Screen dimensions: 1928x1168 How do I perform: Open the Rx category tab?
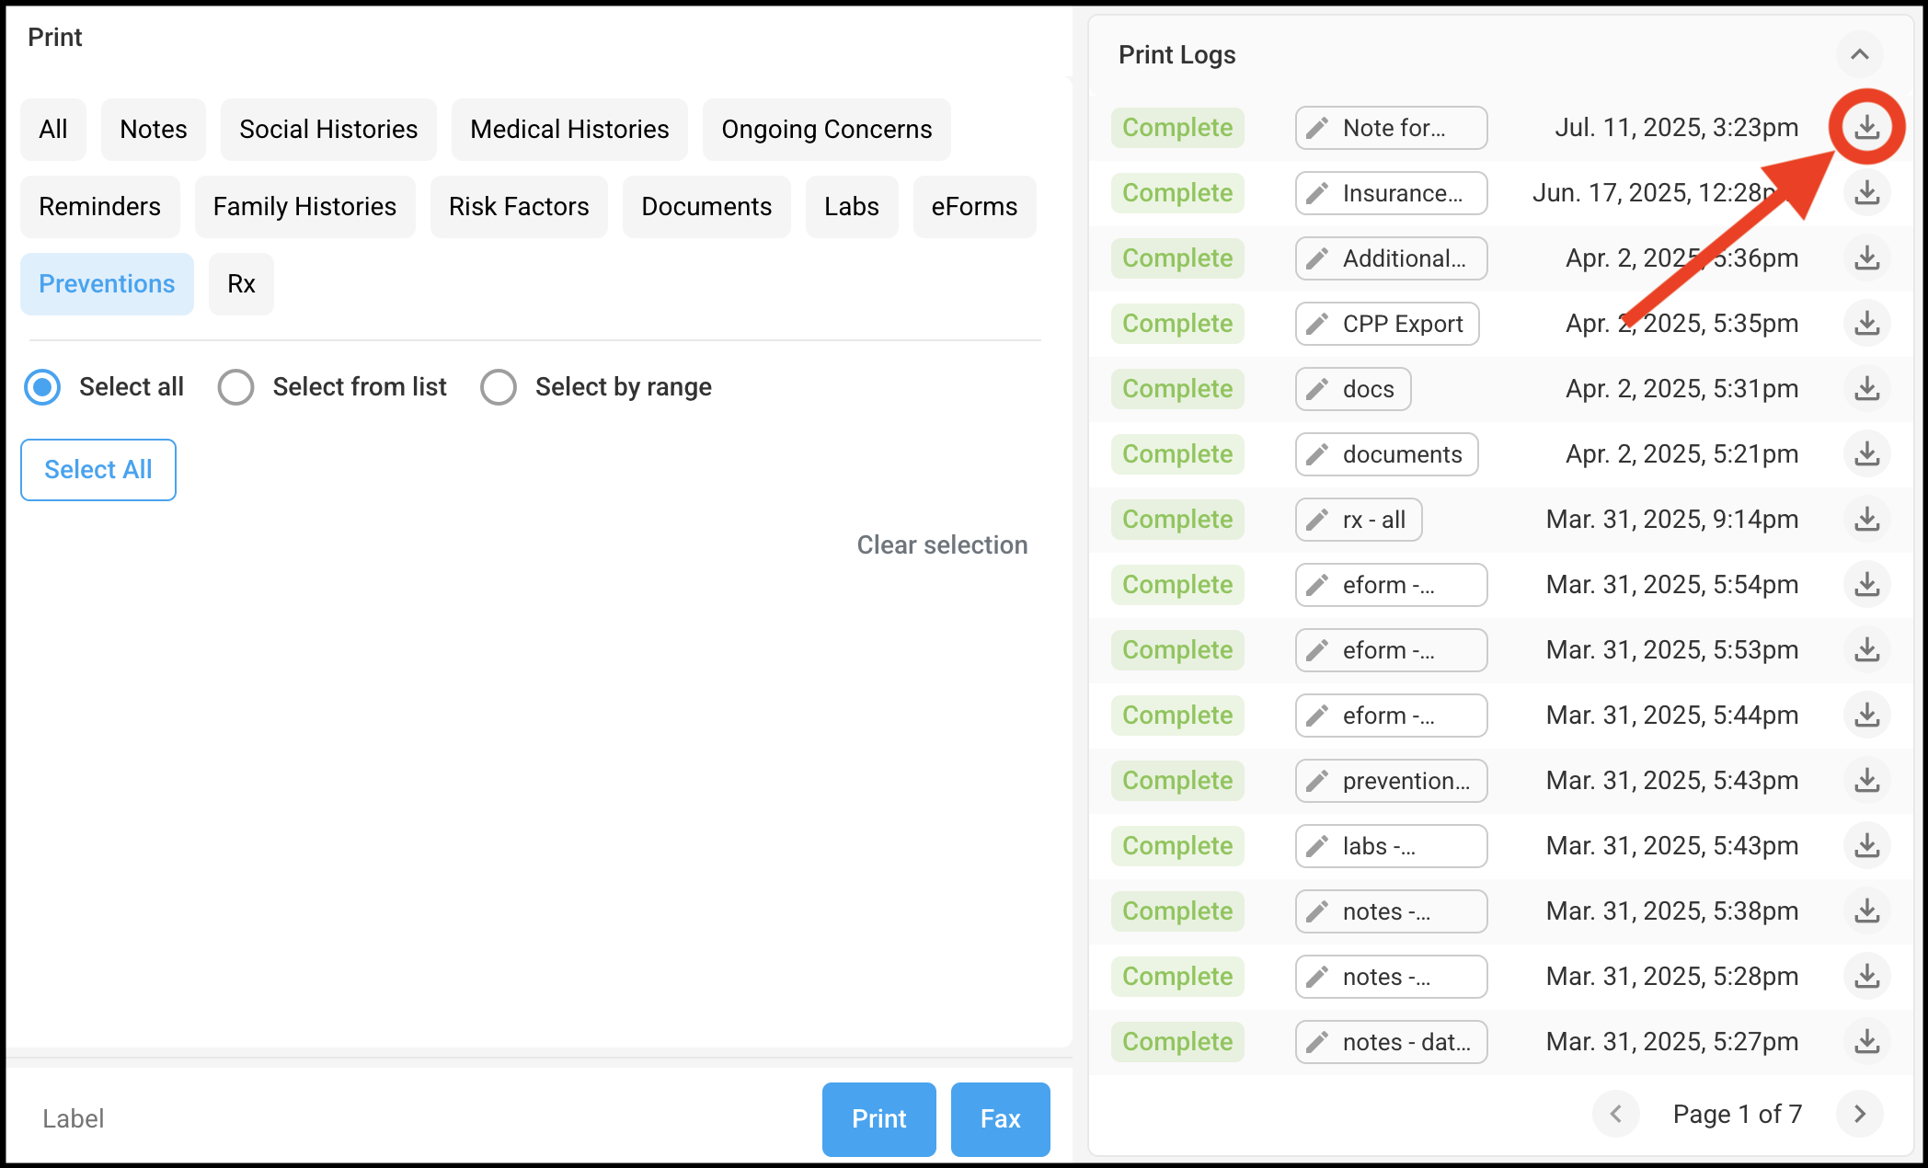pos(241,284)
